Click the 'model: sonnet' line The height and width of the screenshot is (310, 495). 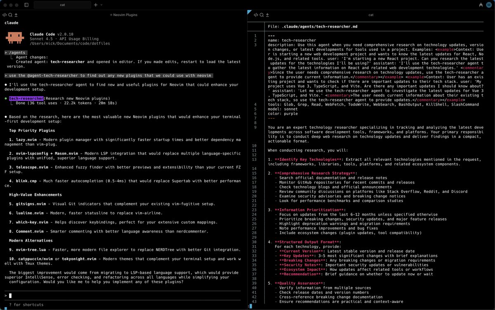284,109
